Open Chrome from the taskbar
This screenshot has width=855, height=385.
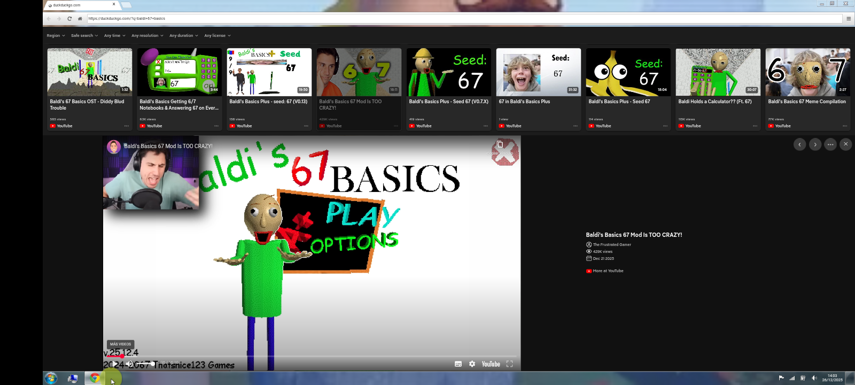pyautogui.click(x=95, y=378)
